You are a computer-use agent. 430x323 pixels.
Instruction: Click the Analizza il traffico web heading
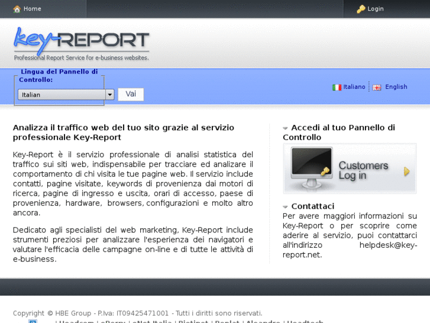124,132
